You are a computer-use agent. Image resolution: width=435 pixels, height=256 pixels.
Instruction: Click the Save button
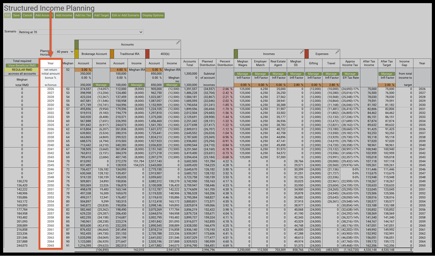coord(16,15)
